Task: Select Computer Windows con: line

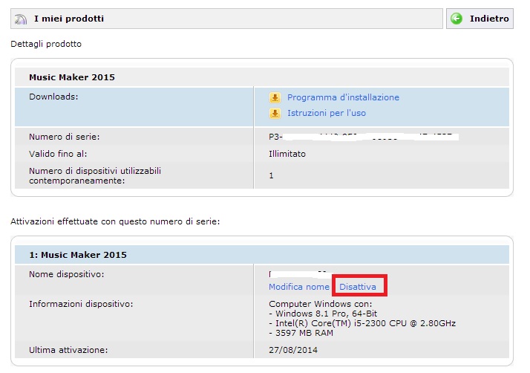Action: tap(320, 304)
